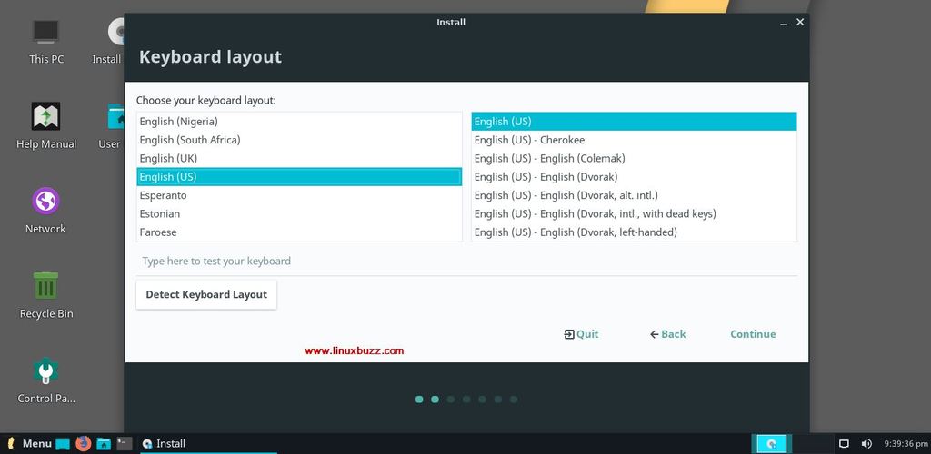The height and width of the screenshot is (454, 931).
Task: Open the Menu button in taskbar
Action: click(29, 443)
